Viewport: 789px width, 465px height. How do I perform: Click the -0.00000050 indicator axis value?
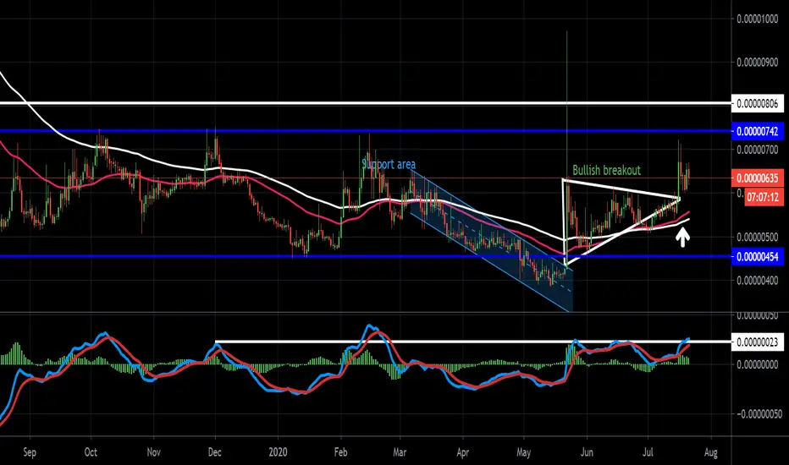759,413
